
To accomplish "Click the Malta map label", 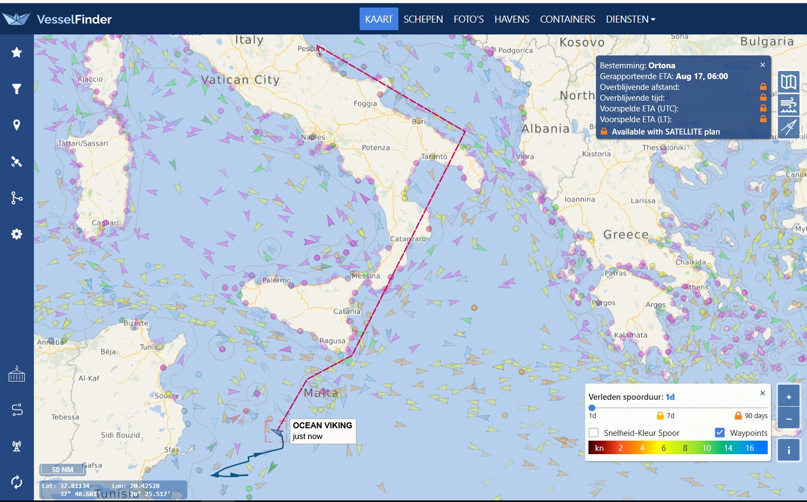I will click(321, 393).
